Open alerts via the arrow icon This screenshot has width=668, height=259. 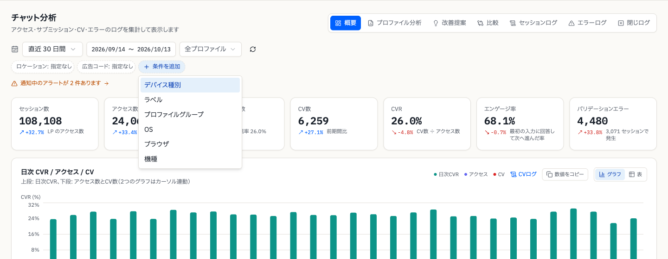coord(106,83)
